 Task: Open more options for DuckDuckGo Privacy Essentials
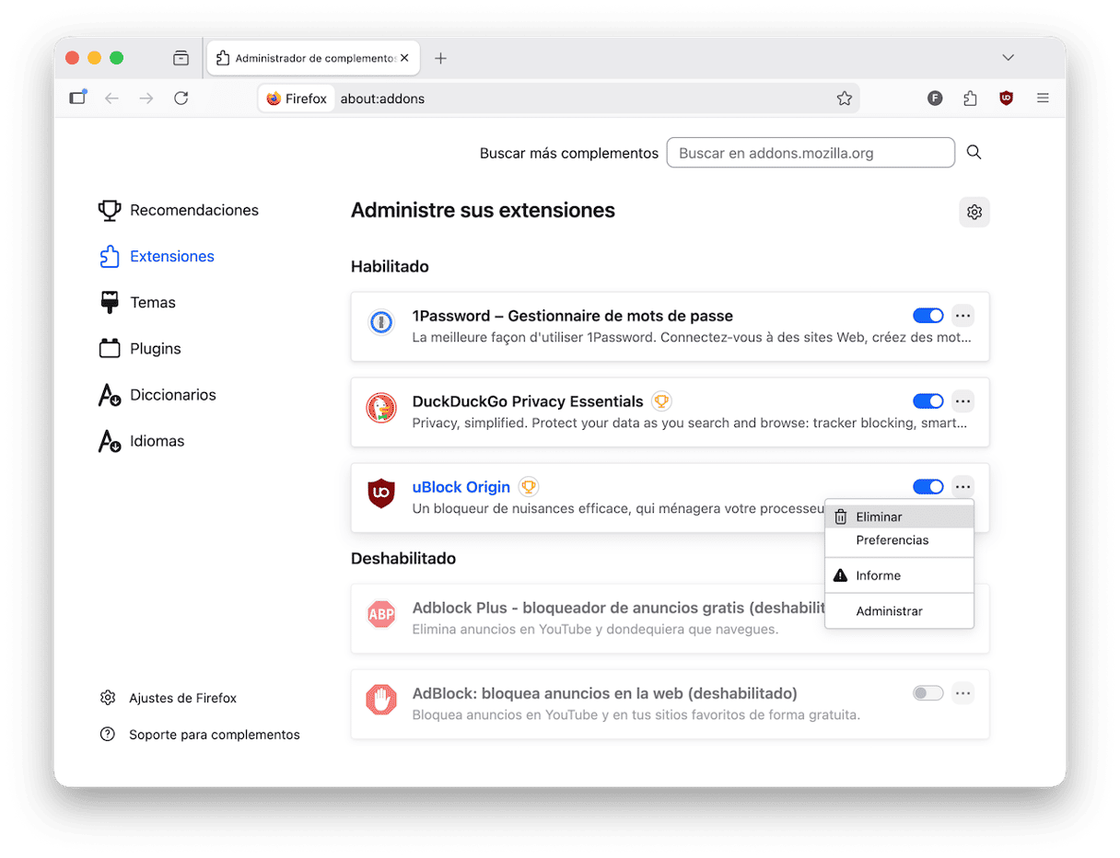point(962,401)
